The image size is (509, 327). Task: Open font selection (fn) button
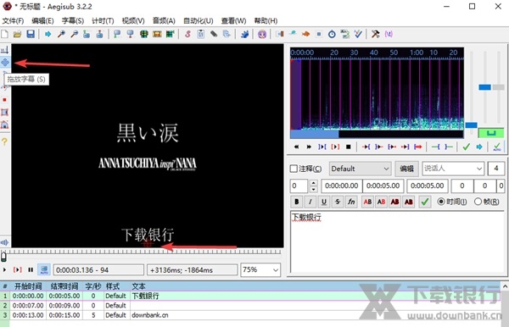pos(351,202)
